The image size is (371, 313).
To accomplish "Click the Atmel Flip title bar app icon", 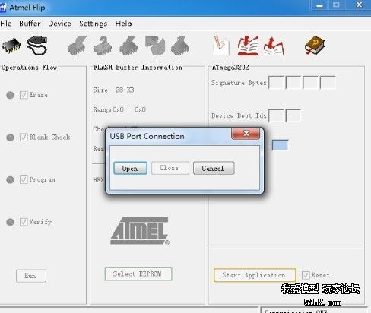I will click(3, 8).
